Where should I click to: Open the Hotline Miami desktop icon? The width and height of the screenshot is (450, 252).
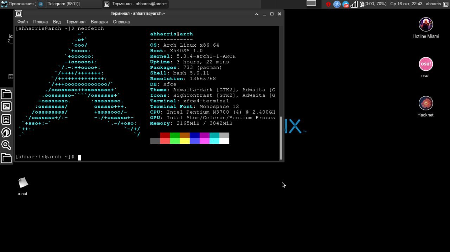coord(426,28)
